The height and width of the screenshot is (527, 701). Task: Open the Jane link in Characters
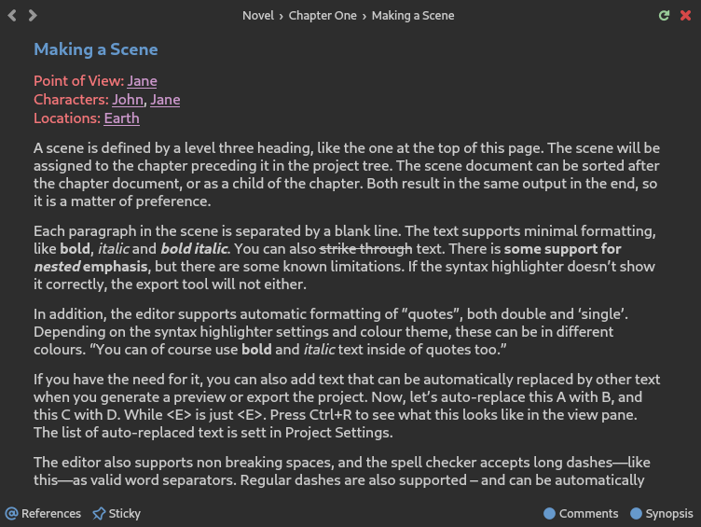coord(165,100)
